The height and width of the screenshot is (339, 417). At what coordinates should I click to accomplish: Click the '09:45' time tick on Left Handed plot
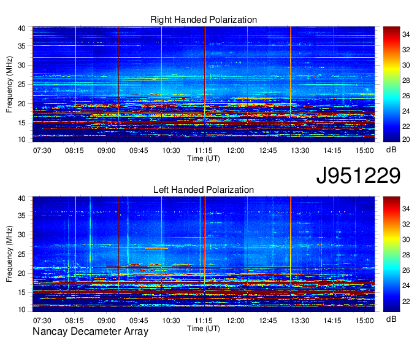point(139,321)
